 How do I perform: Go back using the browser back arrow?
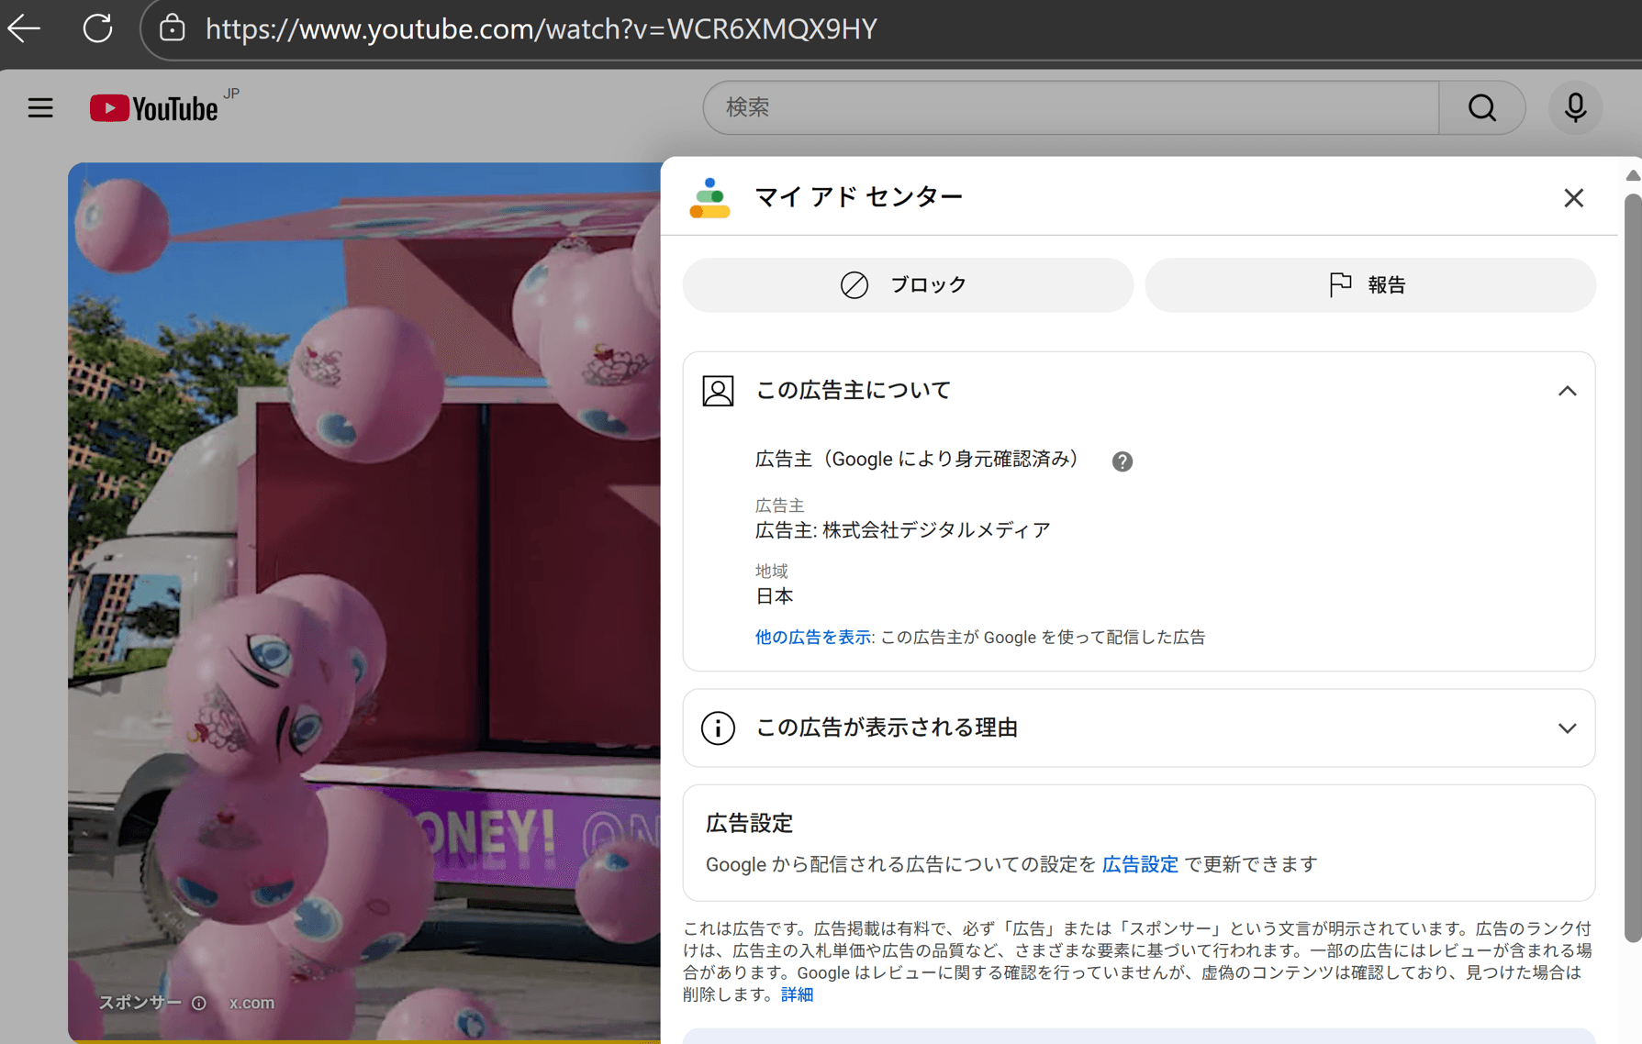[x=25, y=28]
